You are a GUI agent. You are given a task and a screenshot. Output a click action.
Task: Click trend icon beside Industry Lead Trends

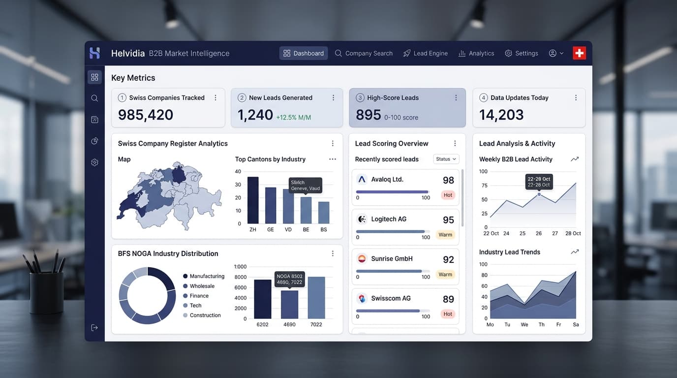click(574, 252)
